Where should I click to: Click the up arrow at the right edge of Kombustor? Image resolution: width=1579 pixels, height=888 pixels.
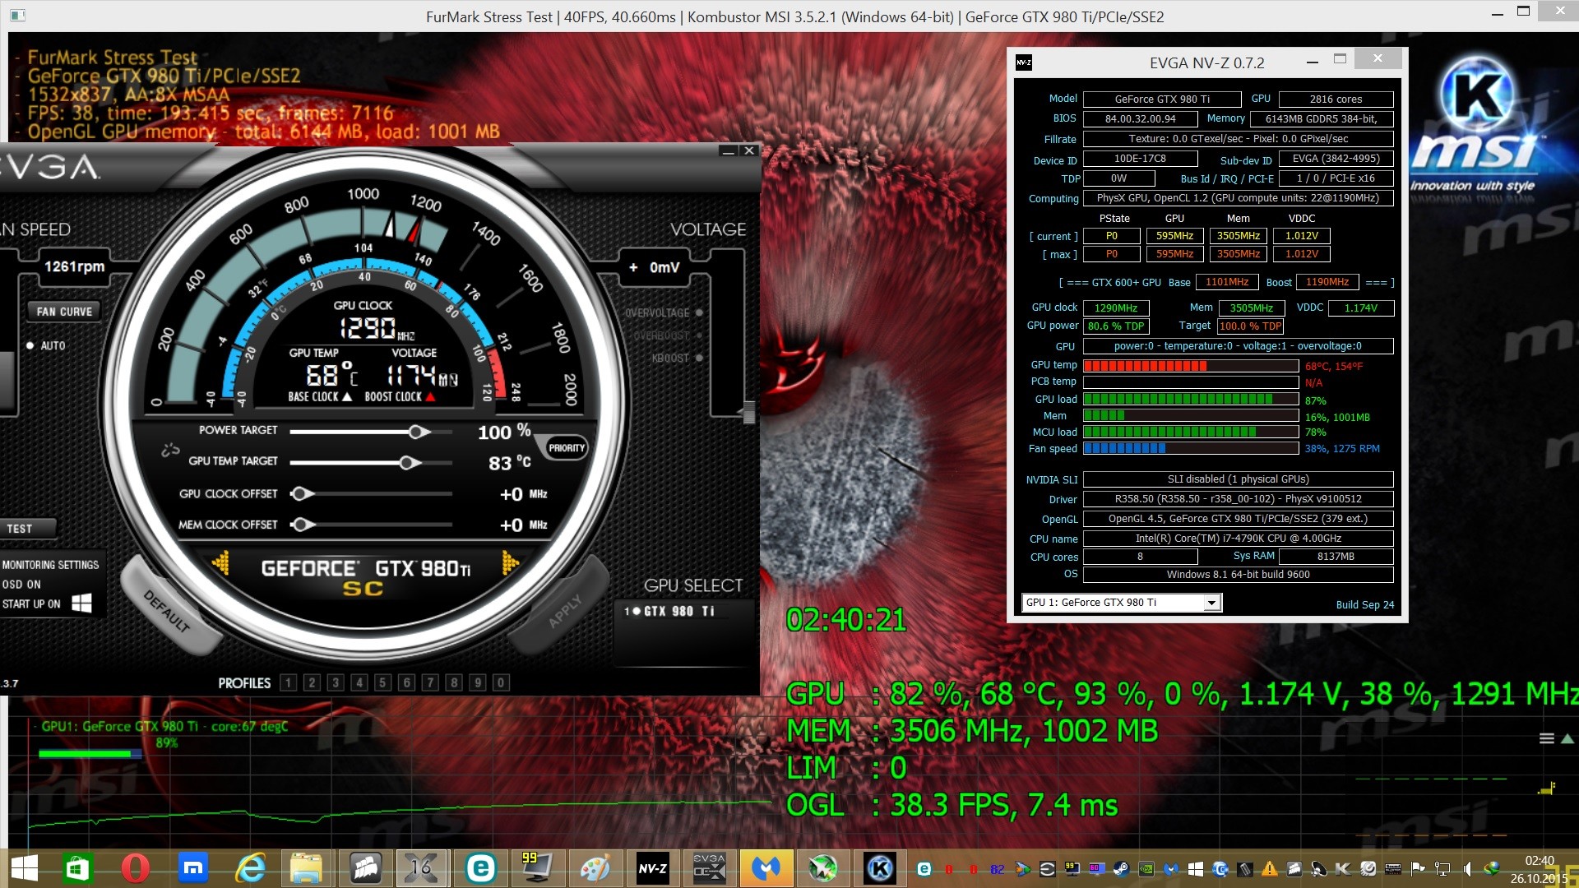pos(1567,738)
